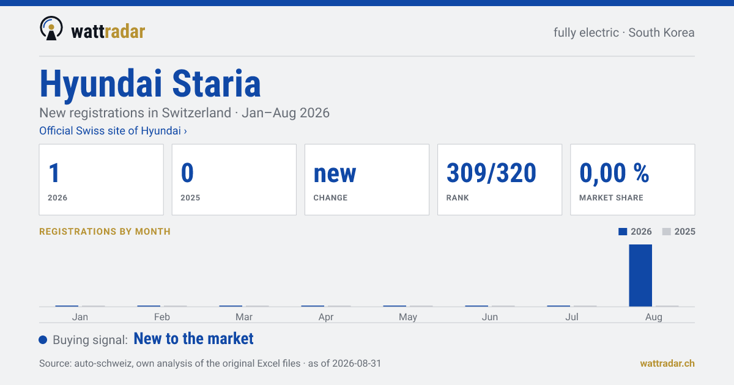The image size is (734, 385).
Task: Click the REGISTRATIONS BY MONTH heading
Action: (105, 232)
